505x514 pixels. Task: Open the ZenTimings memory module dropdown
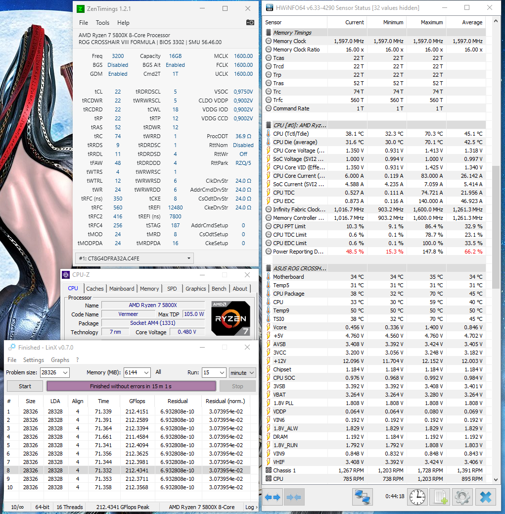pyautogui.click(x=134, y=258)
